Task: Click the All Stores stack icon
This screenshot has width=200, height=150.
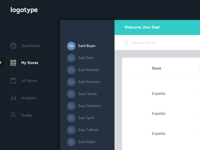Action: pos(13,80)
